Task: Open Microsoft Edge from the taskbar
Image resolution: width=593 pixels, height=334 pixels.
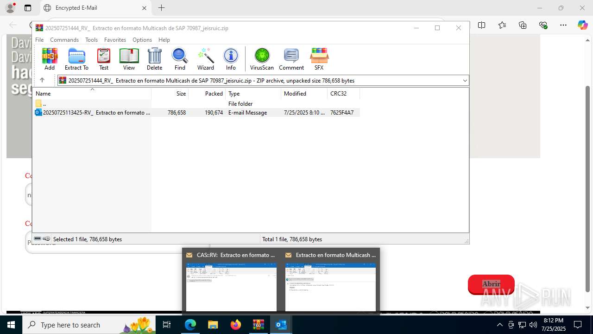Action: pos(190,325)
